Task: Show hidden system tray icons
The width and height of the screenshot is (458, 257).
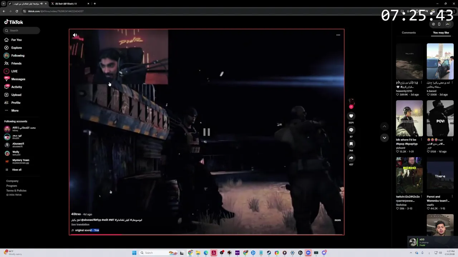Action: [411, 253]
